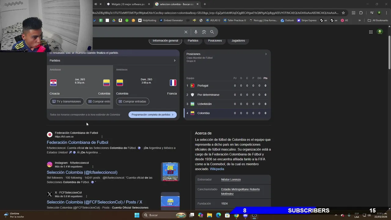Bookmark this page with the star icon
This screenshot has height=220, width=391.
coord(343,13)
